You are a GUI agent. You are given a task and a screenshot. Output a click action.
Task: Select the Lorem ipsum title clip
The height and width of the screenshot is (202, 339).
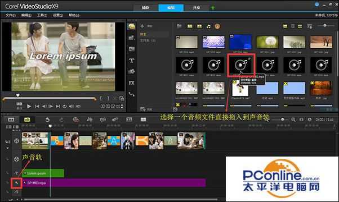tap(43, 173)
